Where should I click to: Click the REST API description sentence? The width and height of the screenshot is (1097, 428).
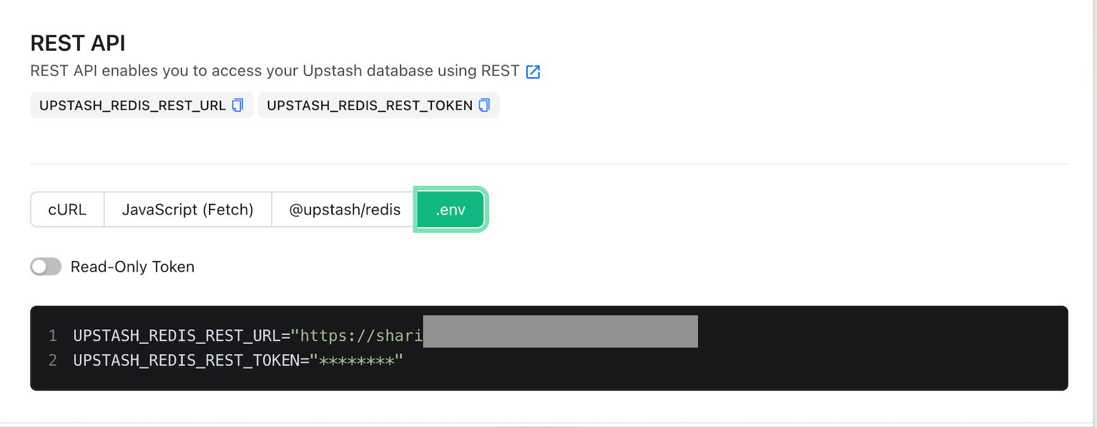click(274, 71)
